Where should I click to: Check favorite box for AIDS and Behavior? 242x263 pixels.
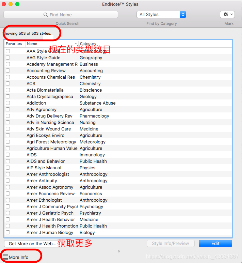[x=8, y=161]
